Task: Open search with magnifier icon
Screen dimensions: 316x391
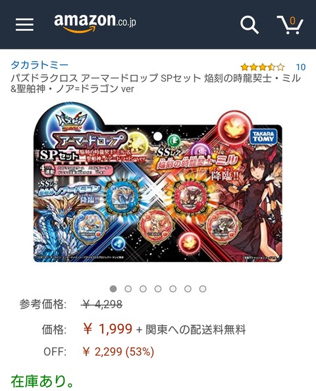Action: click(x=249, y=25)
